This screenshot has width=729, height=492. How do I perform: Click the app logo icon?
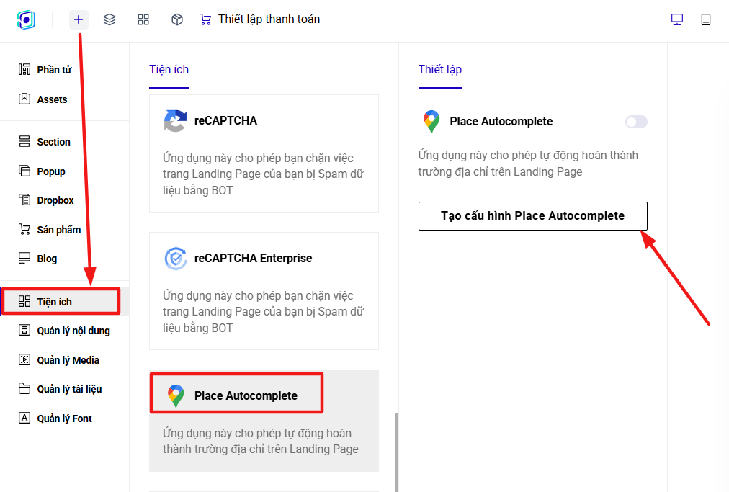point(26,19)
